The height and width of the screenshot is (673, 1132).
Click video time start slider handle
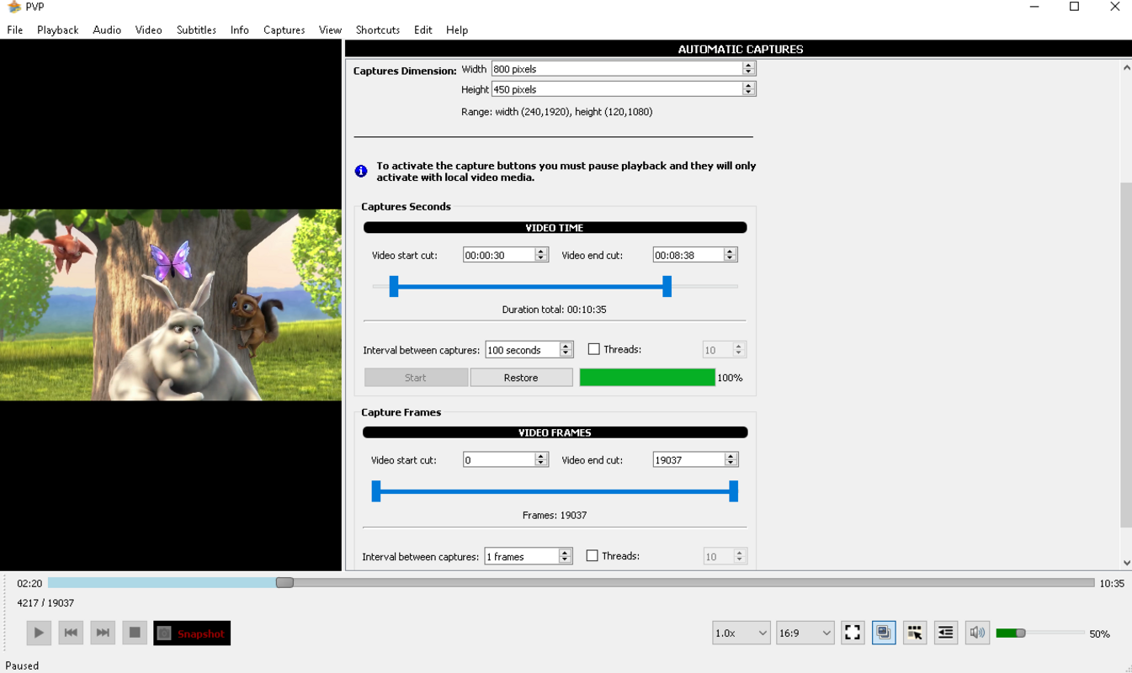(x=393, y=286)
